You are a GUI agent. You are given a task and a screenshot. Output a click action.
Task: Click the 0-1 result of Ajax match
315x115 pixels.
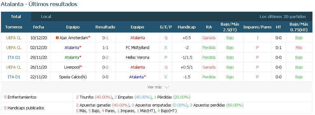(x=106, y=38)
